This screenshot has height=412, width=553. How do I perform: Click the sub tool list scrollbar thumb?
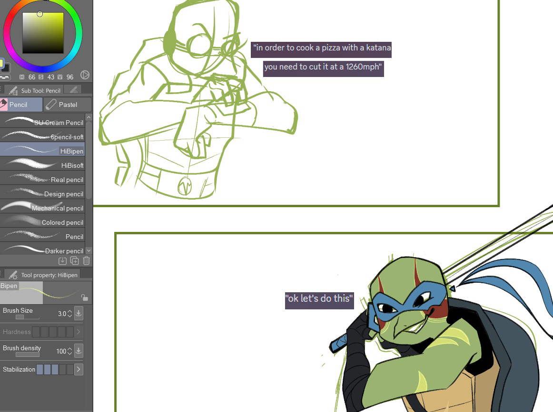click(89, 160)
